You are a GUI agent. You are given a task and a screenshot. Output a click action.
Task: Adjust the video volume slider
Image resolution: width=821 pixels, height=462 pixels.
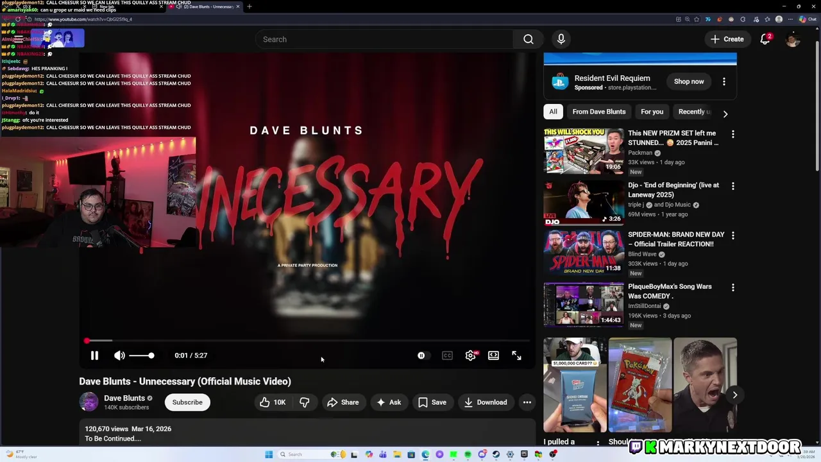pos(141,355)
